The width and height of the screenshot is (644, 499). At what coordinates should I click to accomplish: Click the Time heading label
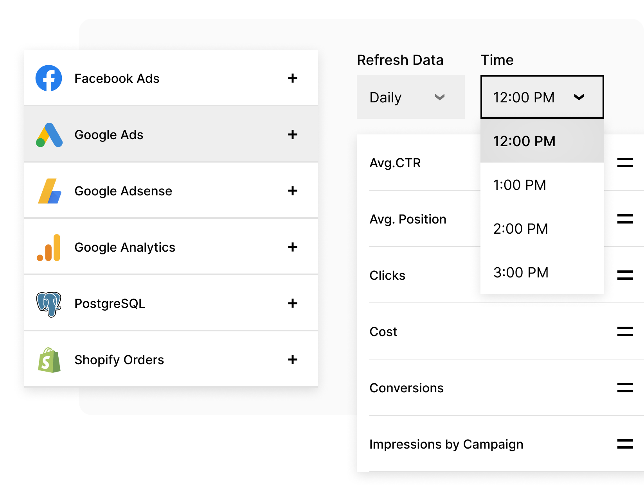pos(497,60)
